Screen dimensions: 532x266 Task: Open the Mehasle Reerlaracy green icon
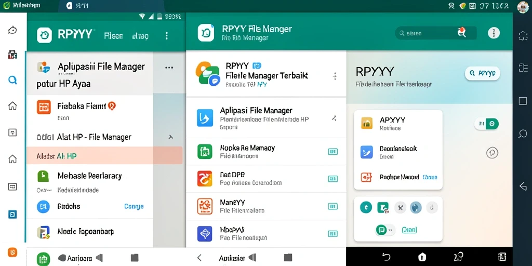[x=44, y=177]
